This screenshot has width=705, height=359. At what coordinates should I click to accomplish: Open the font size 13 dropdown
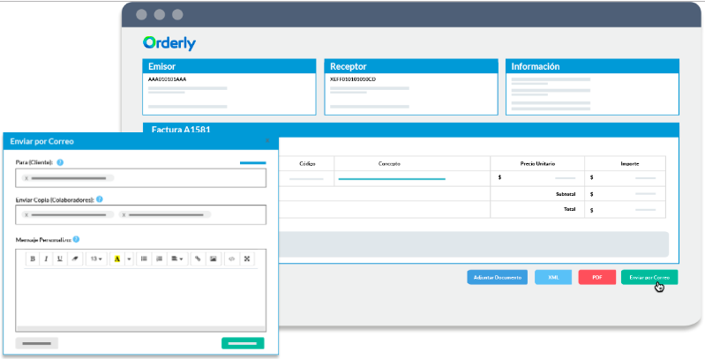pyautogui.click(x=95, y=258)
